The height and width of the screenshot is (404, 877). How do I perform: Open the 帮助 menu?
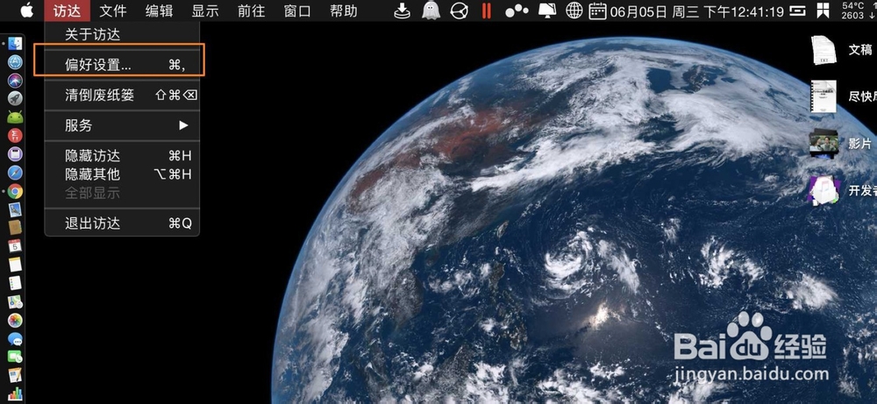[344, 11]
